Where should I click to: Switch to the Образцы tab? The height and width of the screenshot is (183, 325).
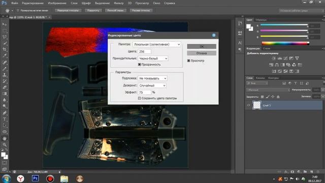pyautogui.click(x=261, y=20)
